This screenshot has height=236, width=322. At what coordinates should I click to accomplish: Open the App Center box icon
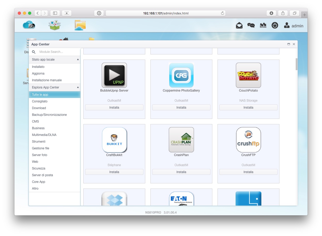tap(55, 25)
